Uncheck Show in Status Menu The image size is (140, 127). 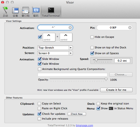98,108
